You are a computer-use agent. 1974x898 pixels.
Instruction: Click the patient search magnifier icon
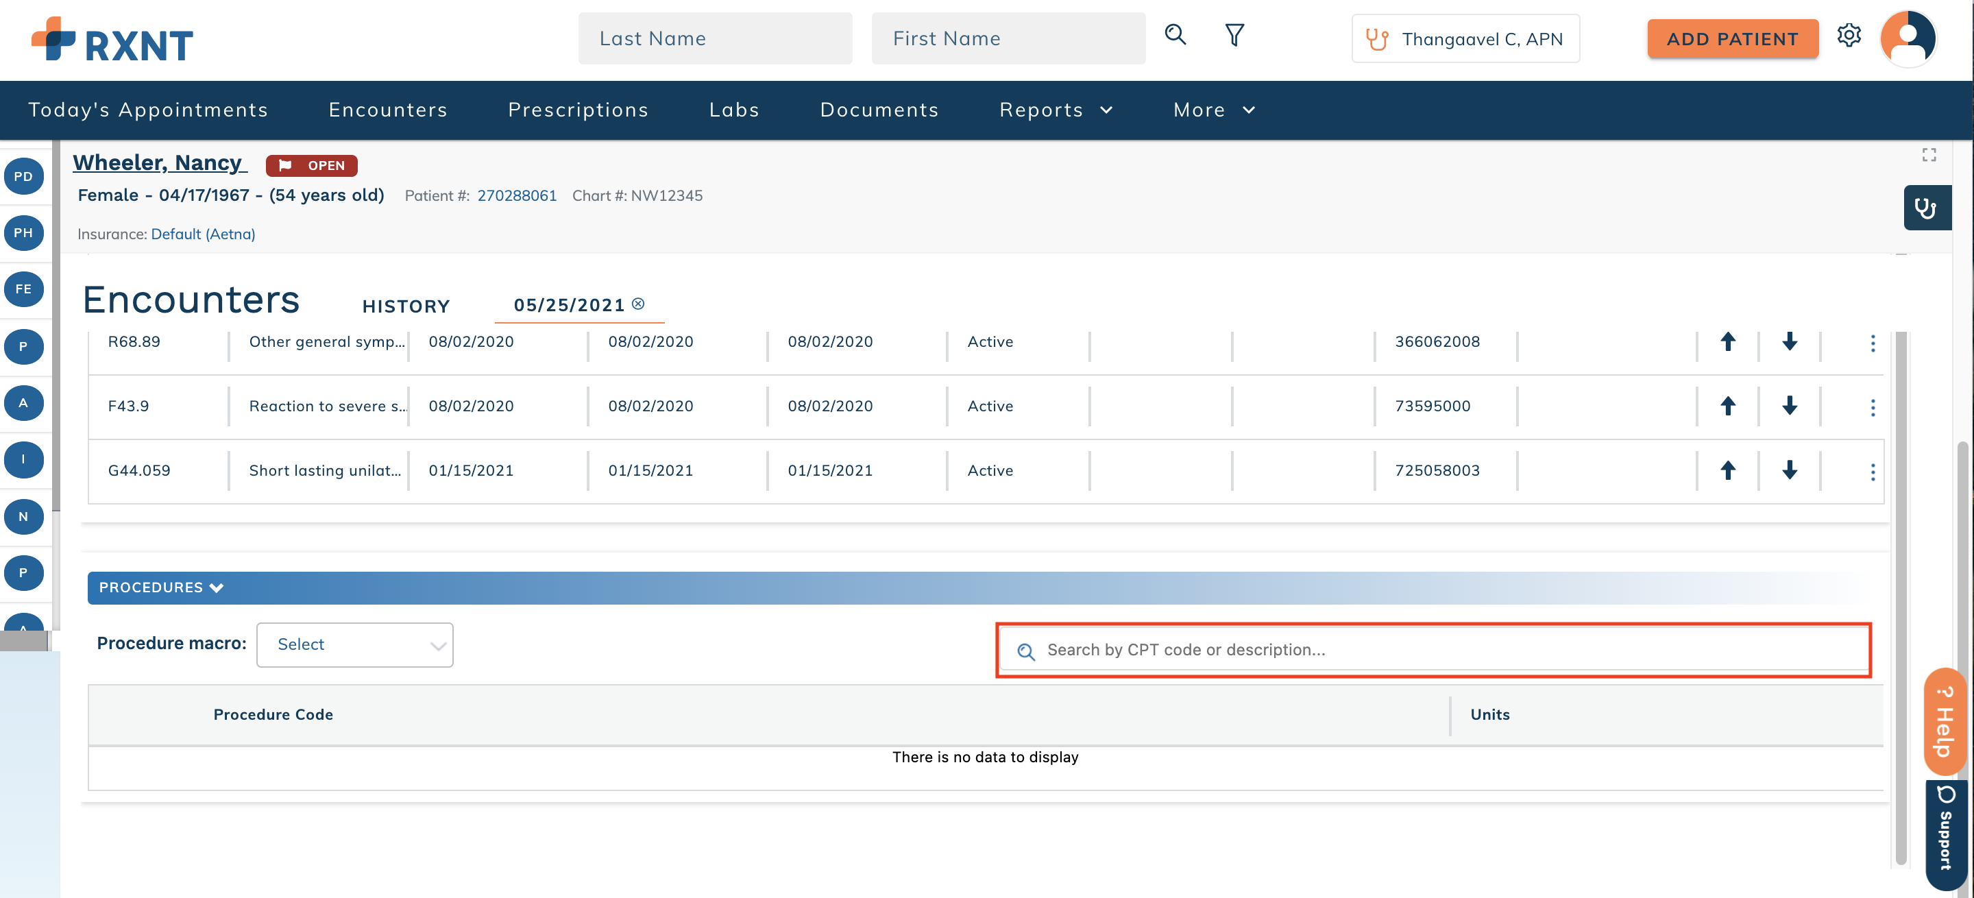[1175, 35]
